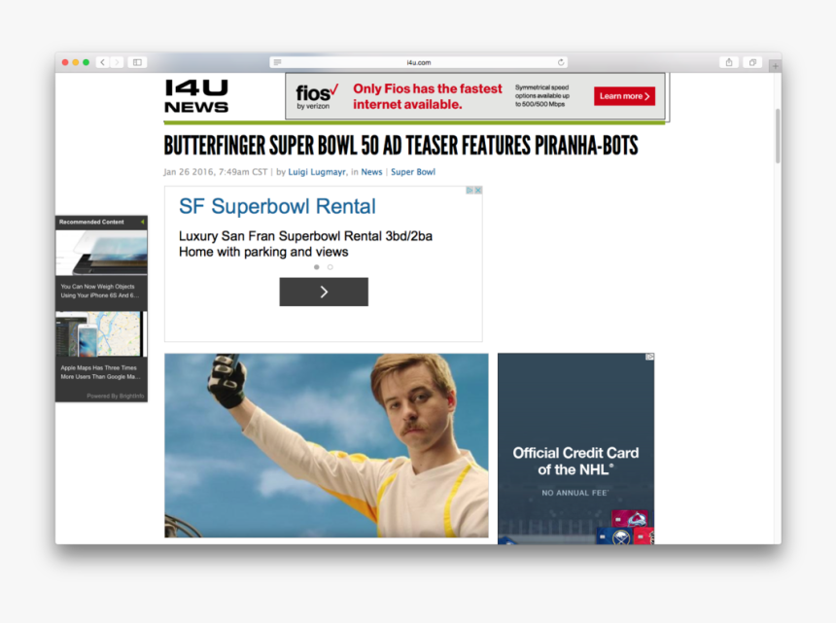
Task: Reload the page with refresh icon
Action: [561, 62]
